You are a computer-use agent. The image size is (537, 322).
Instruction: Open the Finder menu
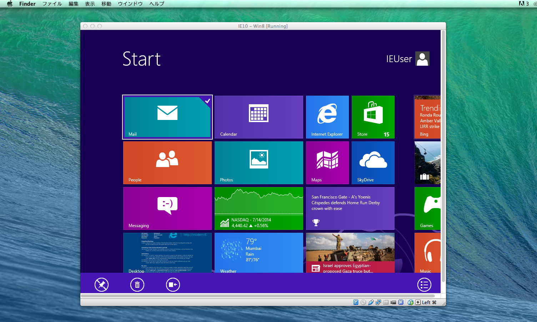pyautogui.click(x=27, y=4)
